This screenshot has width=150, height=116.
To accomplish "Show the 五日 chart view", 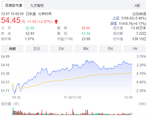I will [37, 49].
